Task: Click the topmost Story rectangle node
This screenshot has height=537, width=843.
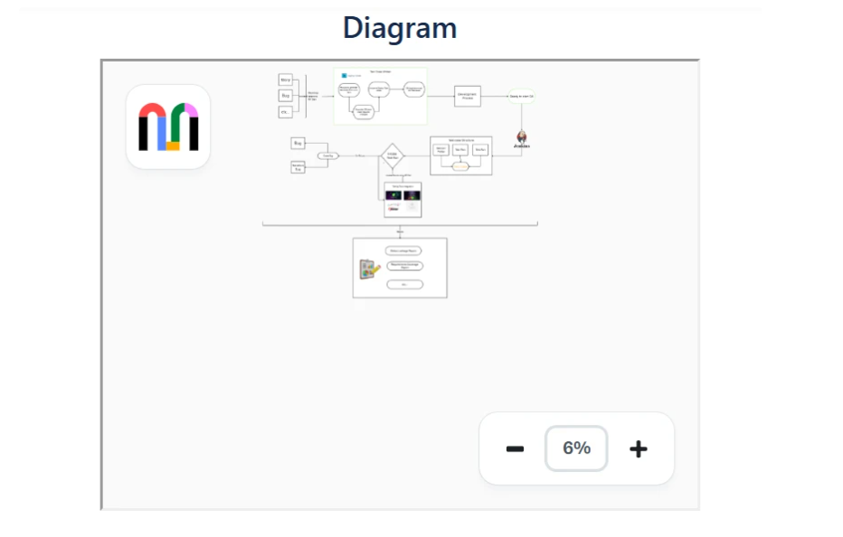Action: coord(285,80)
